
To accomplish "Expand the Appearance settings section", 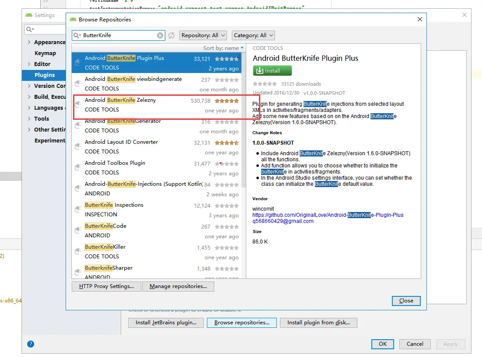I will pos(29,42).
